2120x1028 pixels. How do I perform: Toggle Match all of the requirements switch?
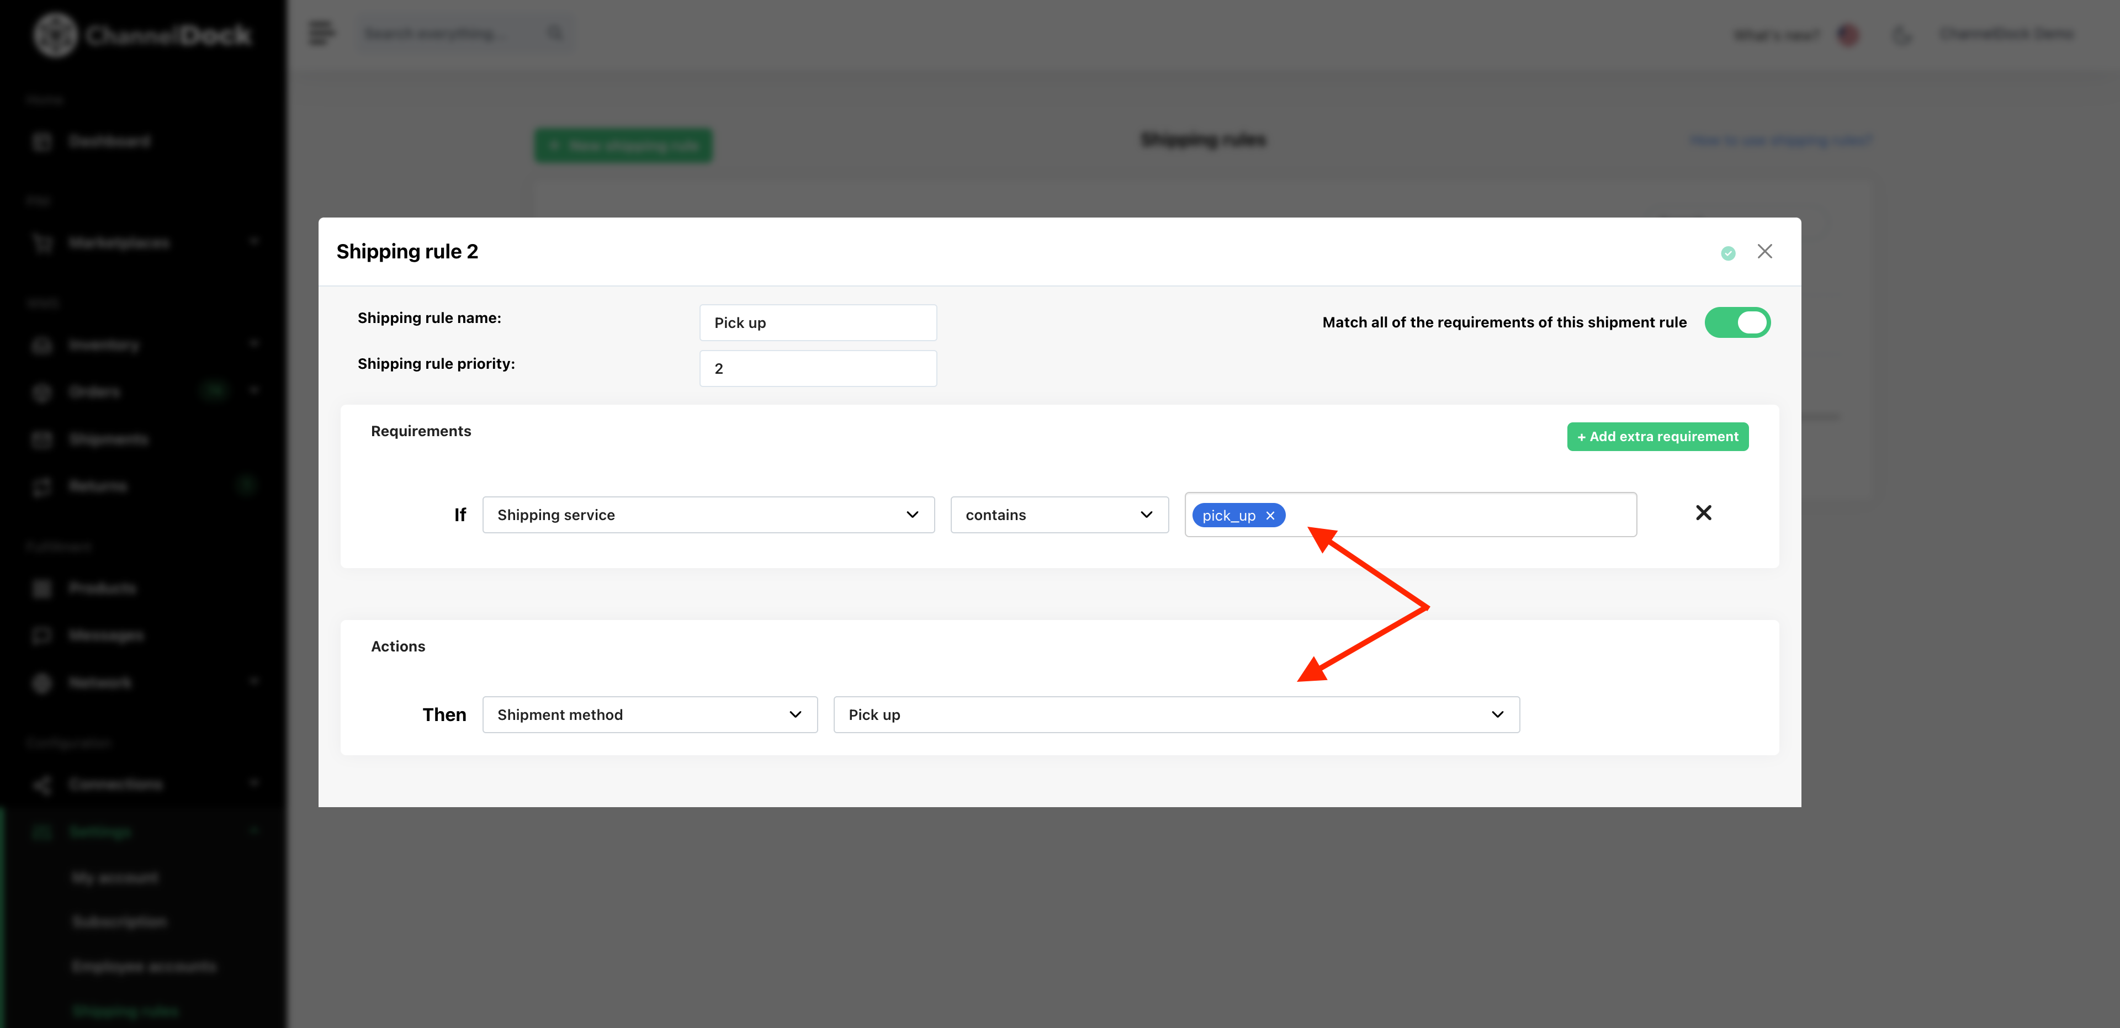pyautogui.click(x=1737, y=322)
